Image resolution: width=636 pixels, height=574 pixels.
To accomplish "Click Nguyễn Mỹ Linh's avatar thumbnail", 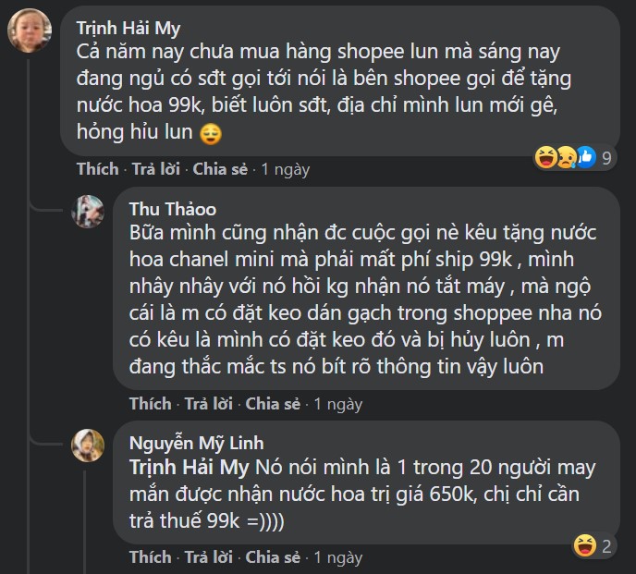I will [x=88, y=446].
